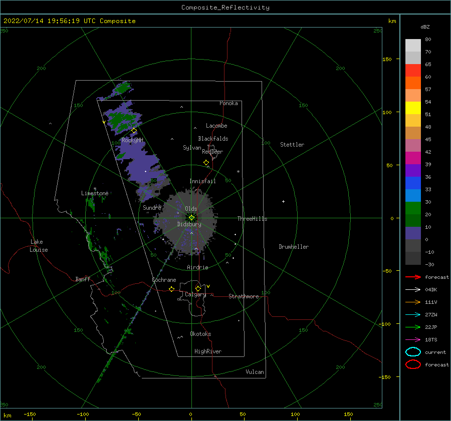This screenshot has width=451, height=421.
Task: Click yellow diamond marker beside RockyMH
Action: click(134, 131)
